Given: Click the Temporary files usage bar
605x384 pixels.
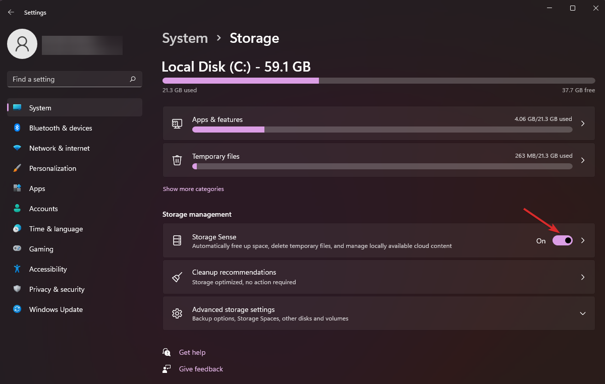Looking at the screenshot, I should pos(382,166).
